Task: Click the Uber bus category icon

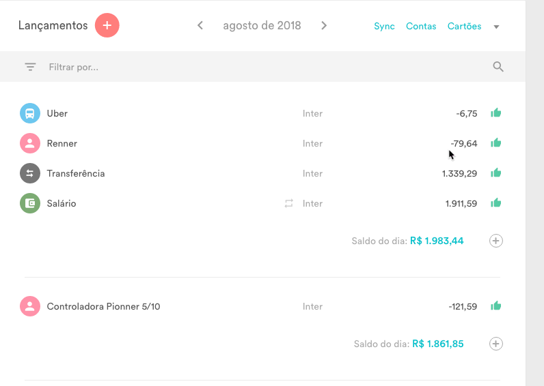Action: click(x=30, y=113)
